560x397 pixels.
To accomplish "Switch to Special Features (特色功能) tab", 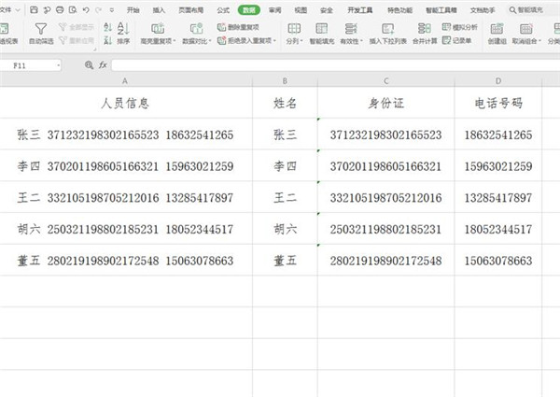I will [x=400, y=10].
